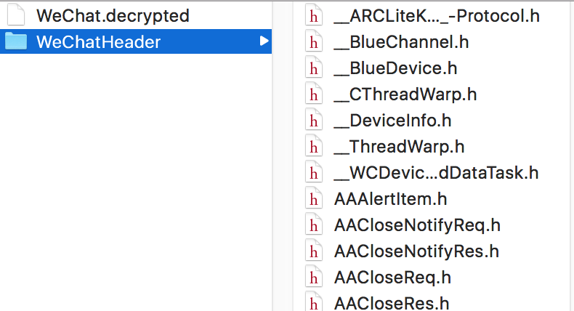Click the __DeviceInfo.h file icon
The height and width of the screenshot is (311, 574).
pyautogui.click(x=314, y=121)
